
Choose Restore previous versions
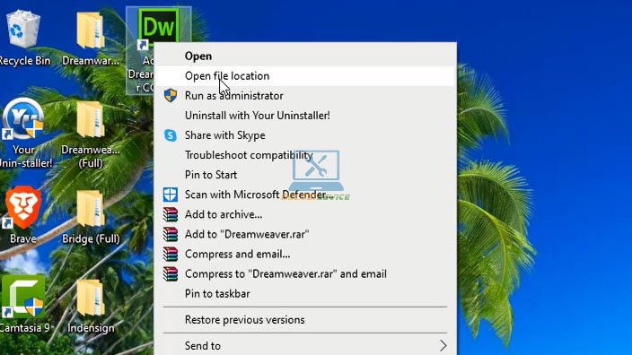[x=305, y=319]
